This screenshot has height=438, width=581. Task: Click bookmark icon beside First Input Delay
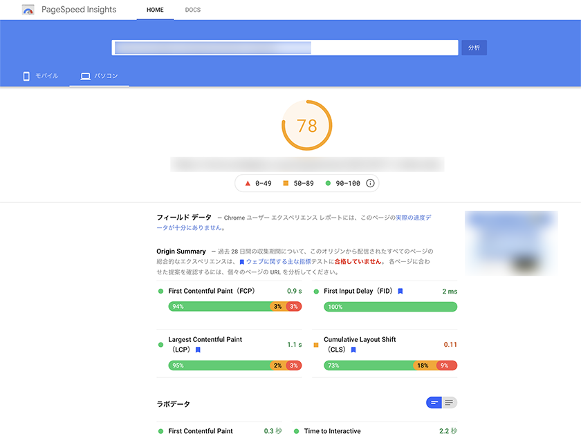[x=400, y=292]
